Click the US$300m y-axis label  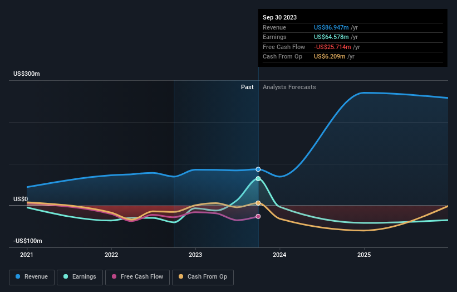click(27, 74)
